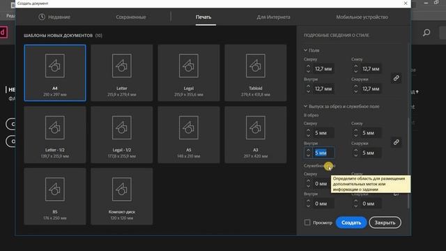Step the margin Внутри value
Screen dimensions: 446x251
click(308, 89)
